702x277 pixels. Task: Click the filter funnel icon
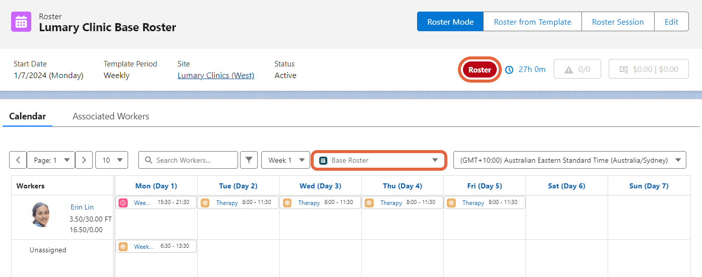249,160
